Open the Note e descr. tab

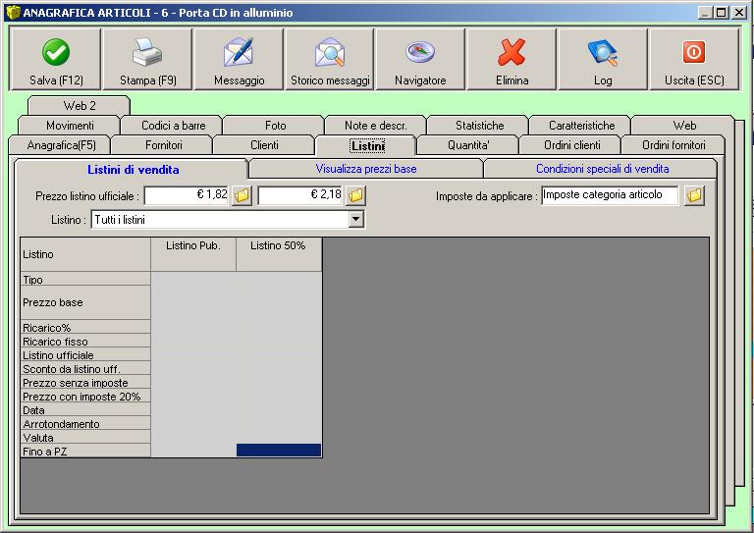[376, 126]
